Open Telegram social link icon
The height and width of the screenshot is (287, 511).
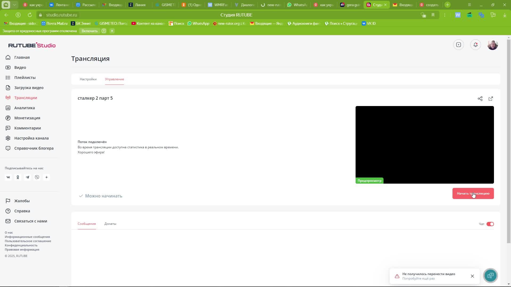(x=27, y=177)
